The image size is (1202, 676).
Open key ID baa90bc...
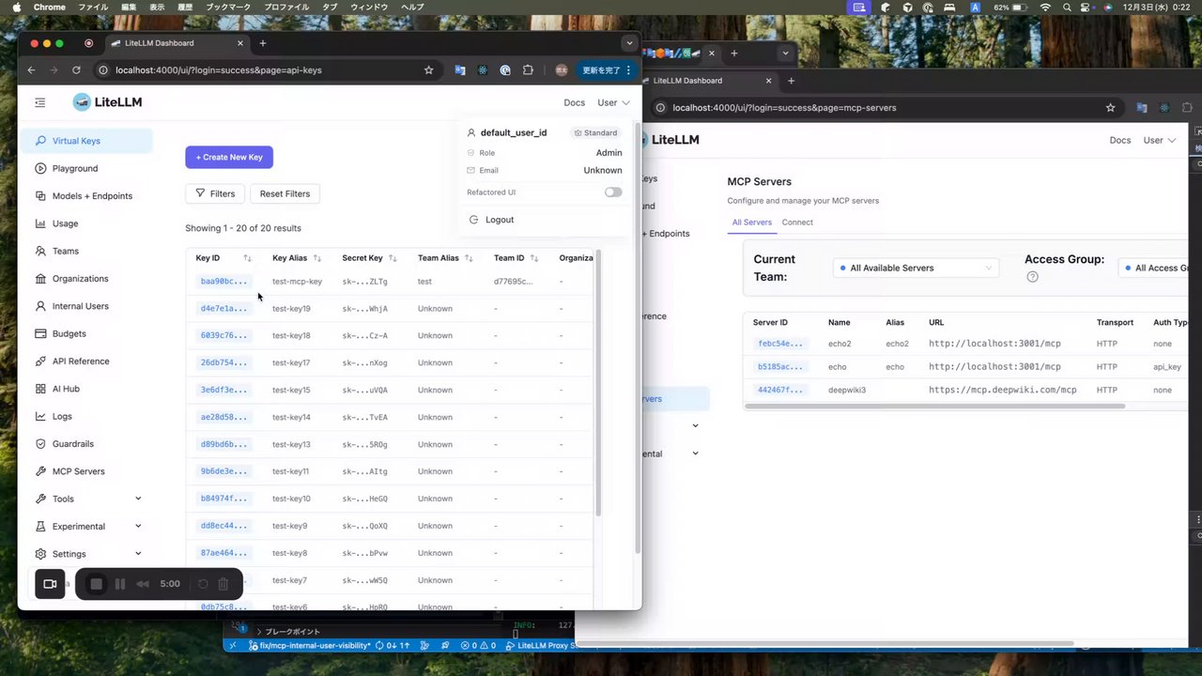click(223, 282)
